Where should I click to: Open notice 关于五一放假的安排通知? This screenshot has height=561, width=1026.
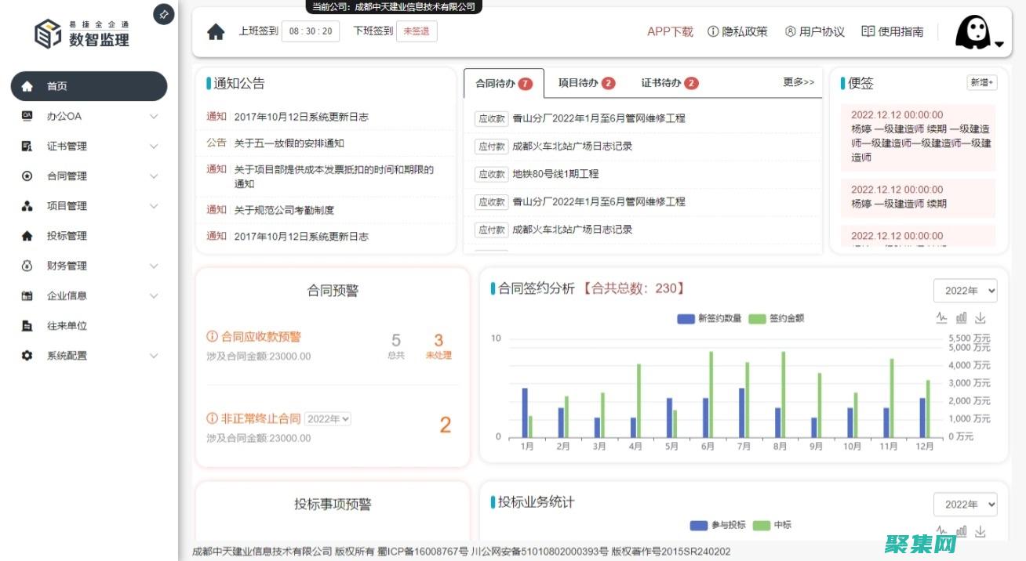(x=289, y=143)
